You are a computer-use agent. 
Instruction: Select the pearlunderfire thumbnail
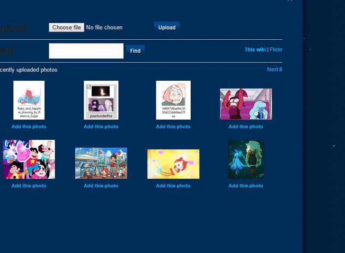tap(101, 100)
